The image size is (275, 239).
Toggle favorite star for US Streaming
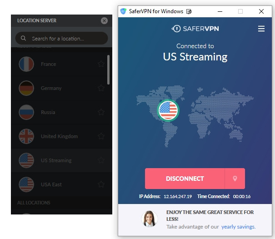click(x=101, y=160)
